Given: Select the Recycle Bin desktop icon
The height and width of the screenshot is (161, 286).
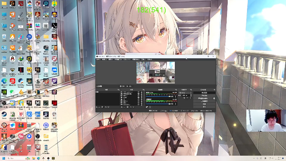Looking at the screenshot, I should (4, 38).
